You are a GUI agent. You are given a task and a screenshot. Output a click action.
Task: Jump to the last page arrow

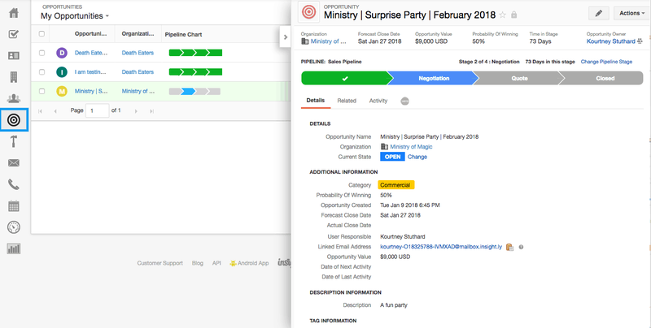tap(151, 111)
